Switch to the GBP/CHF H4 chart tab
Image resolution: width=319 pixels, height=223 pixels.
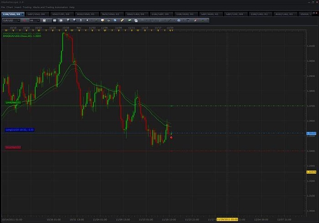pyautogui.click(x=235, y=14)
